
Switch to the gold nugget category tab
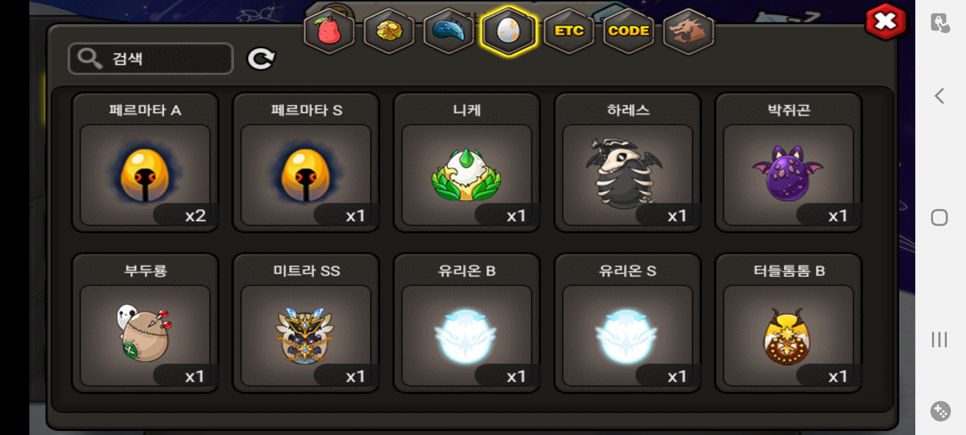[x=389, y=31]
